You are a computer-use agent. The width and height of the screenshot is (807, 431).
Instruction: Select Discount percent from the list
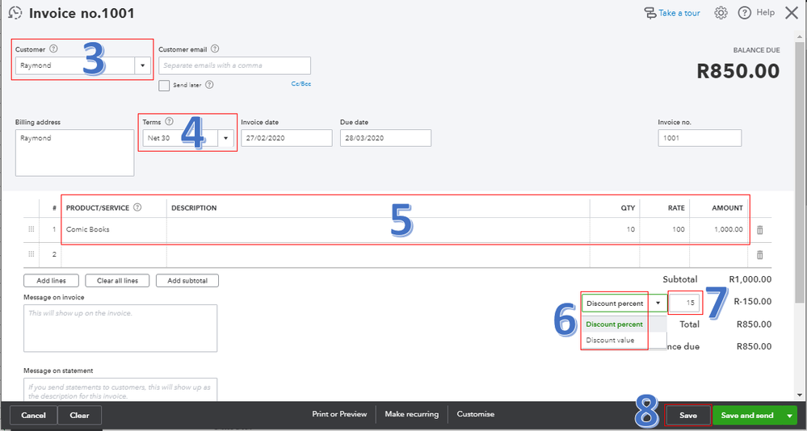614,324
